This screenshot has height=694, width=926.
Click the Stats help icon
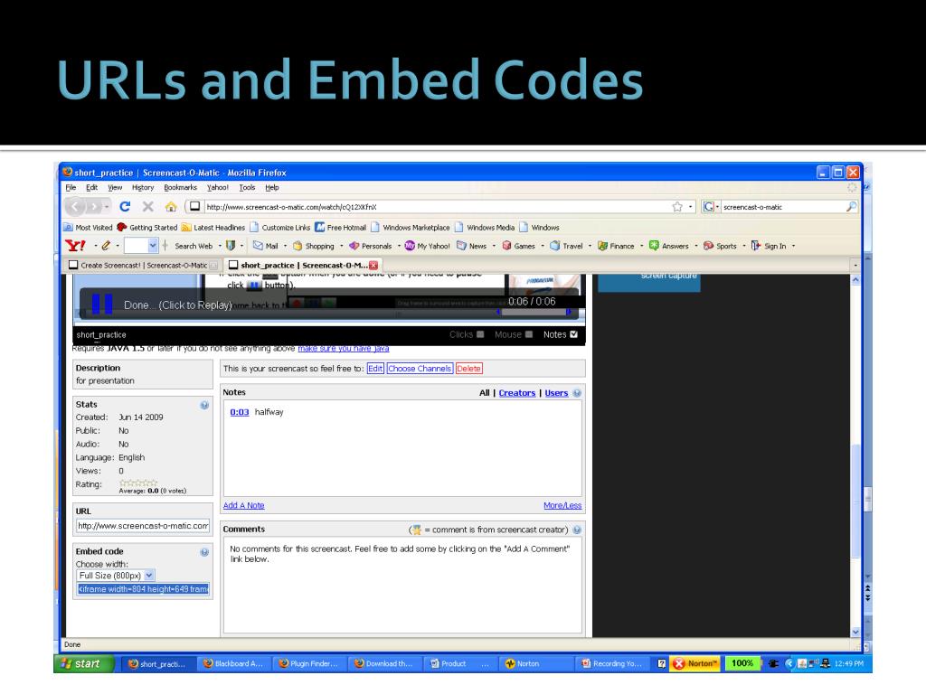(x=204, y=405)
